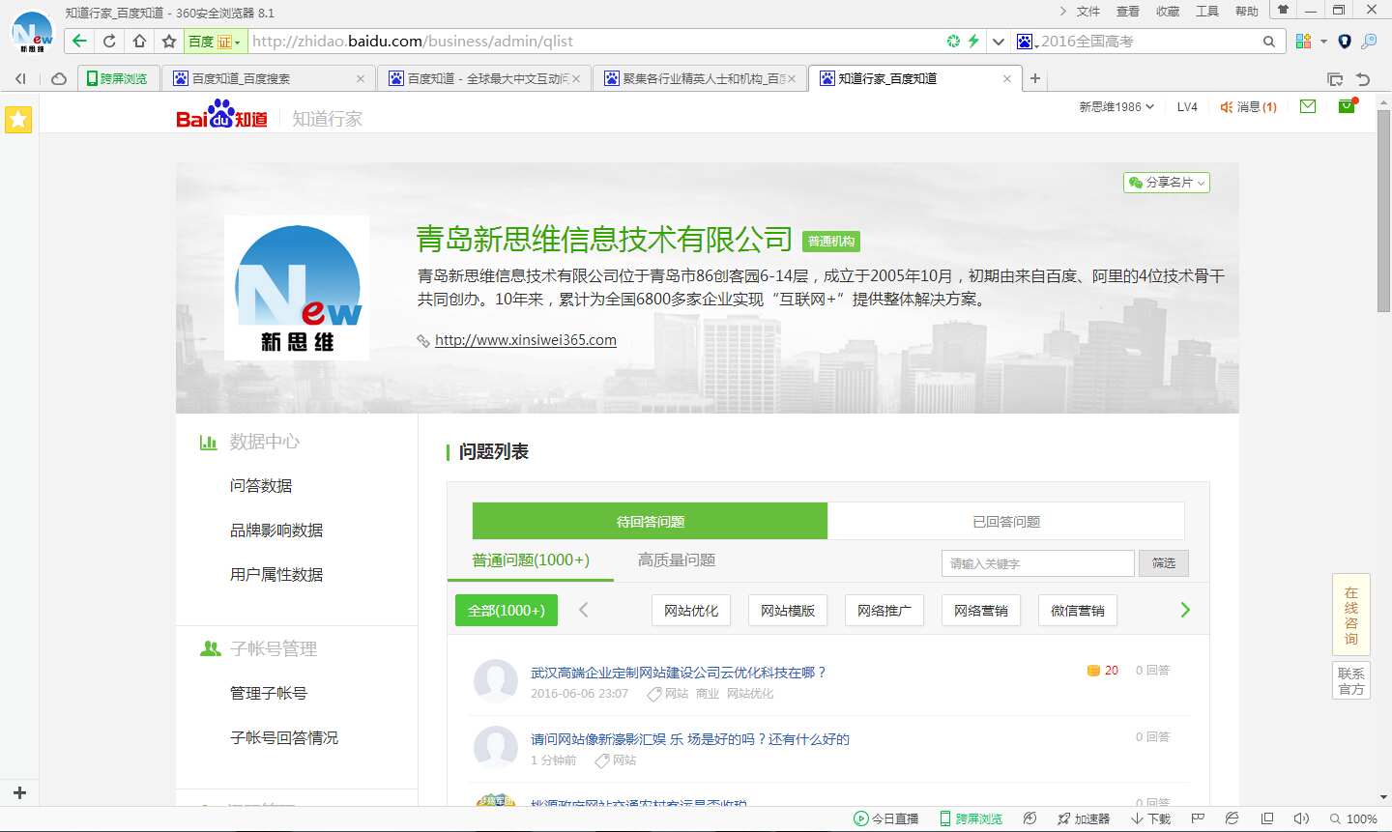Click the cloud icon left of tabs
This screenshot has width=1392, height=832.
point(59,78)
